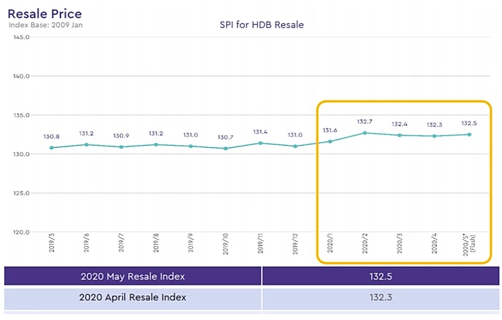Click x-axis label 2019/12
Viewport: 502px width, 320px height.
pyautogui.click(x=295, y=244)
